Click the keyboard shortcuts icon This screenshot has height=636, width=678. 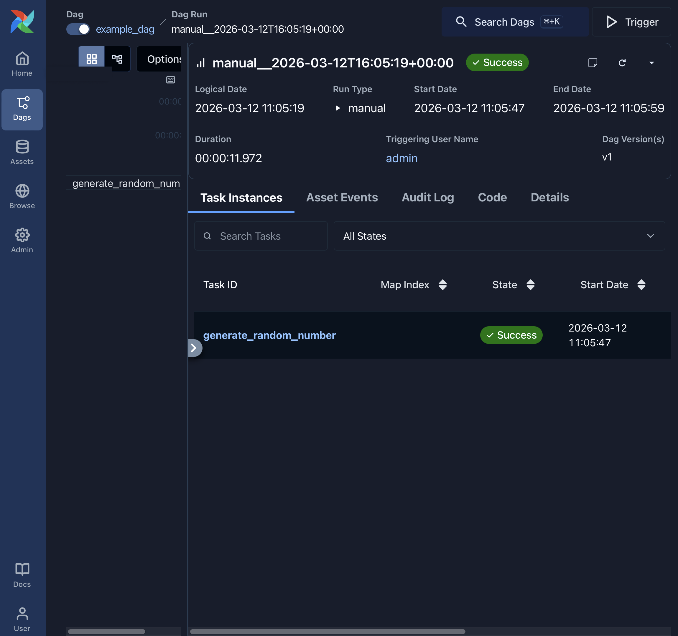tap(170, 80)
